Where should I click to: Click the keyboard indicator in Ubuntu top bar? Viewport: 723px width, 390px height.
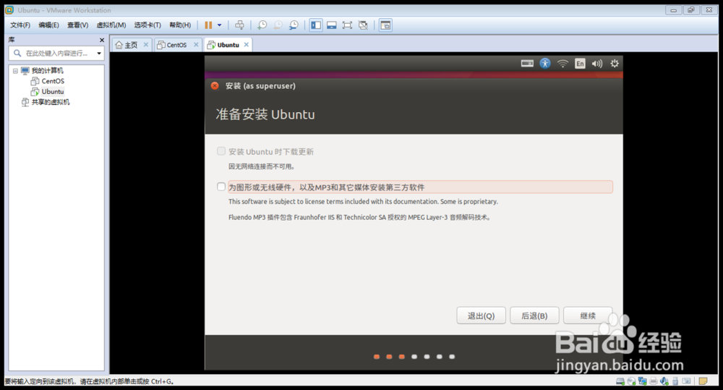point(527,64)
